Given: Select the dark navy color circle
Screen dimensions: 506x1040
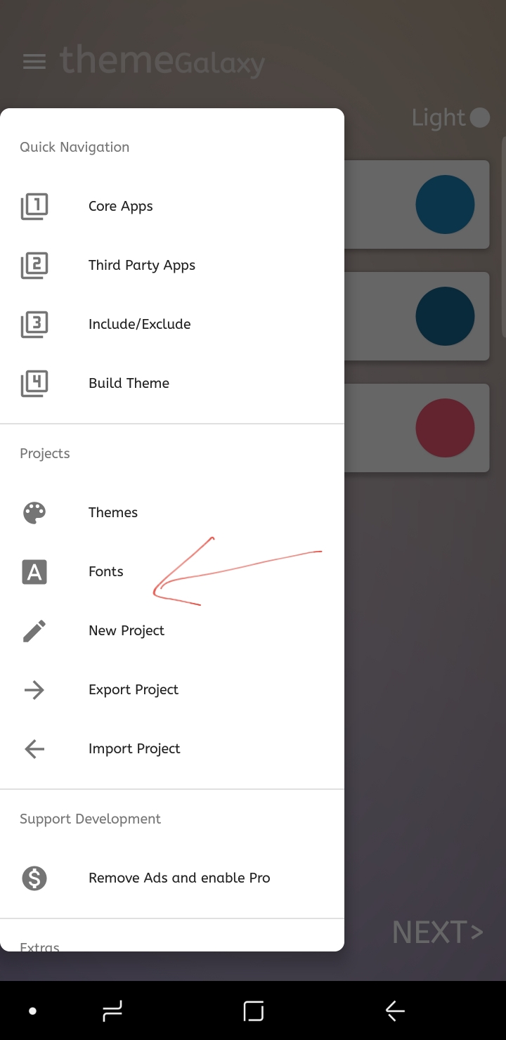Looking at the screenshot, I should click(x=445, y=316).
